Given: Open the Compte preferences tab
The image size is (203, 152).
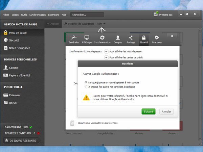Looking at the screenshot, I should [x=117, y=40].
